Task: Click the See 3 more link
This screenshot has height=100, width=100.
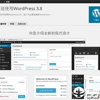Action: click(x=44, y=65)
